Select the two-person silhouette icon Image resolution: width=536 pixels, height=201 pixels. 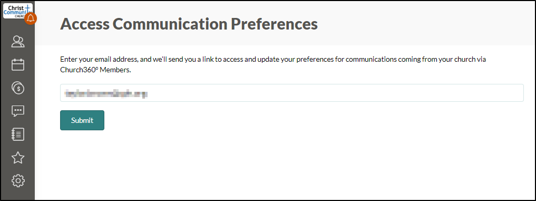18,42
